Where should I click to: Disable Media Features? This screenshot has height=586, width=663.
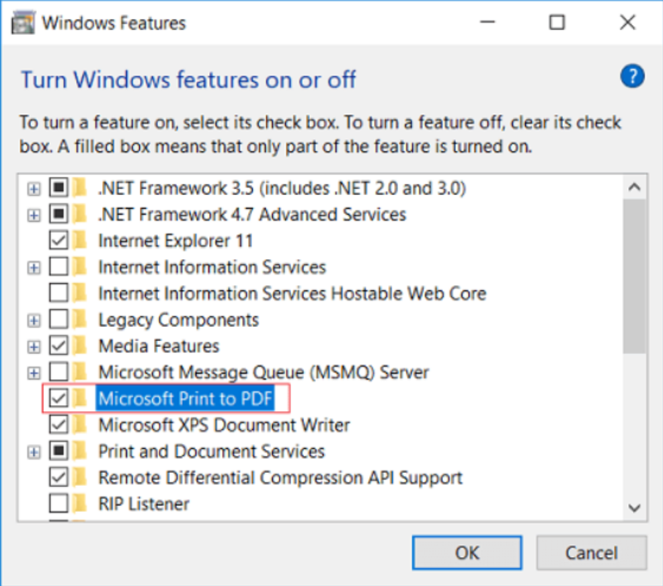pos(58,346)
